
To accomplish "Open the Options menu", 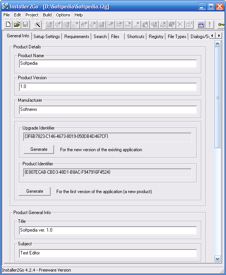I will point(63,15).
